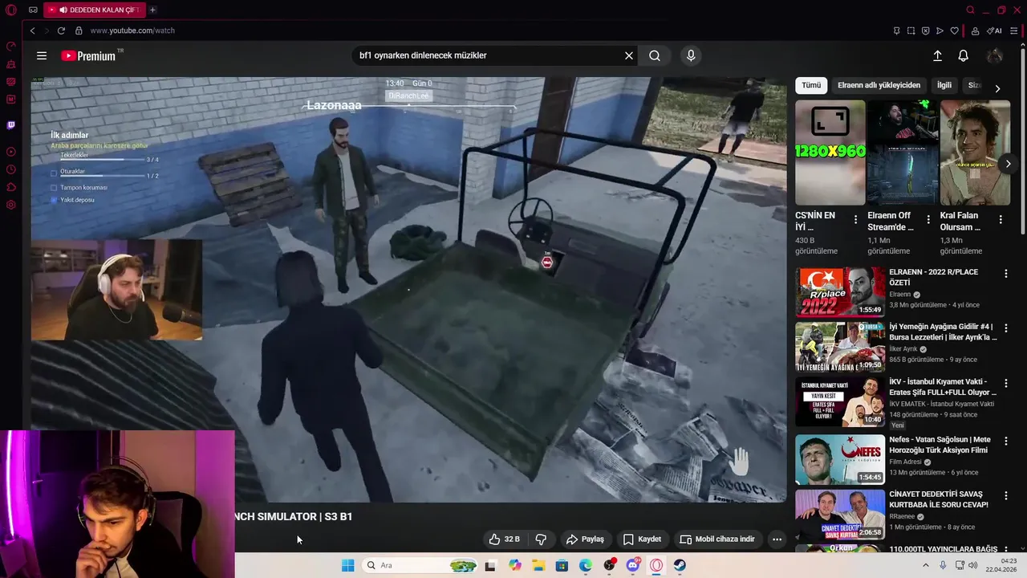Screen dimensions: 1027x578
Task: Open YouTube notifications bell
Action: [963, 55]
